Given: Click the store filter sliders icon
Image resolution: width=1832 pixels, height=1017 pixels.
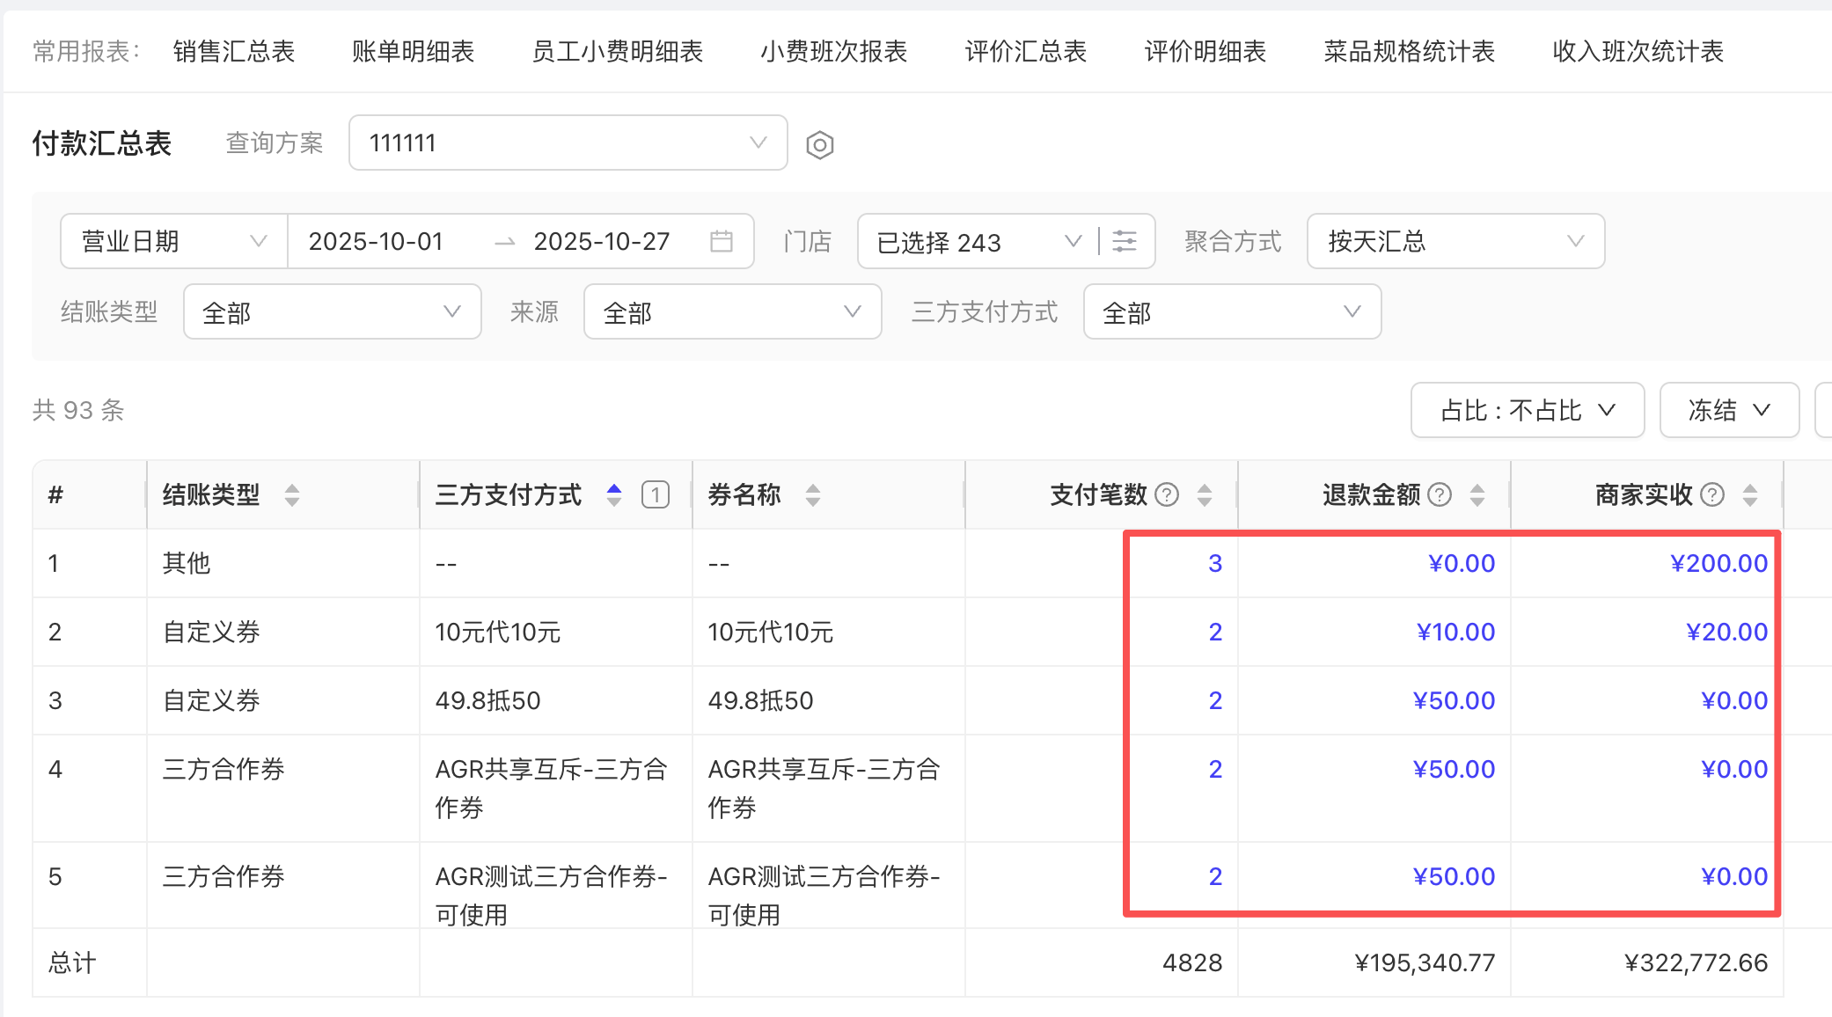Looking at the screenshot, I should click(1125, 241).
